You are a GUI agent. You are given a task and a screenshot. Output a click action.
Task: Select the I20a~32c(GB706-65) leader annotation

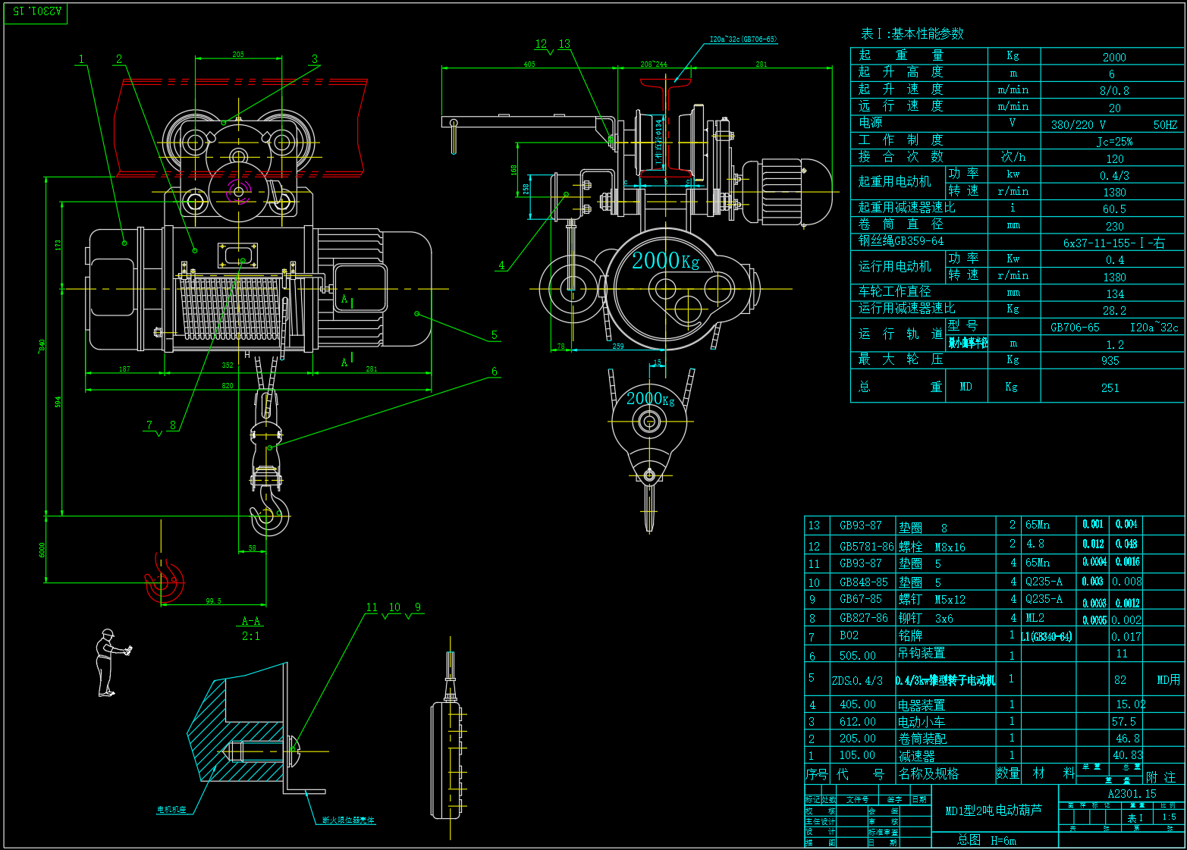coord(743,39)
